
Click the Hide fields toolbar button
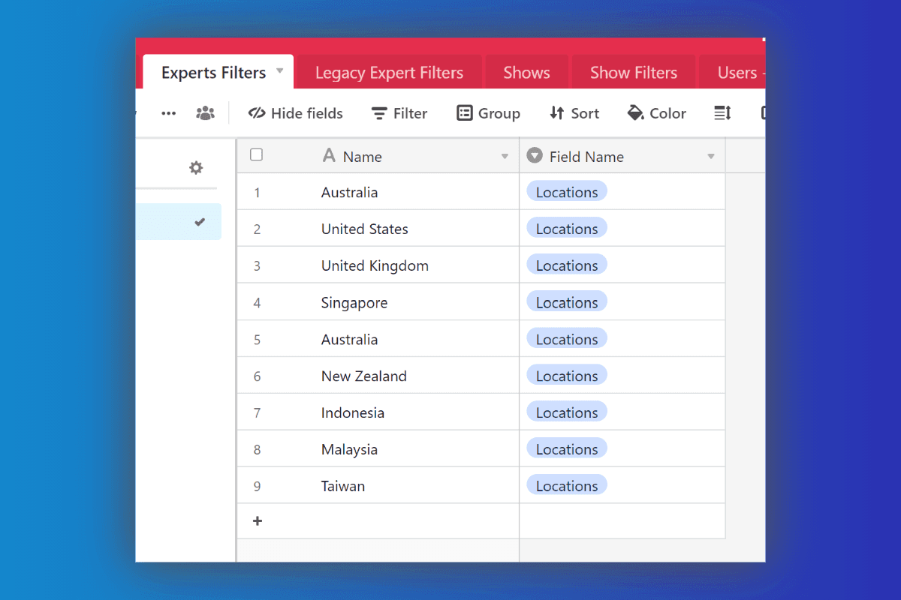pos(296,113)
